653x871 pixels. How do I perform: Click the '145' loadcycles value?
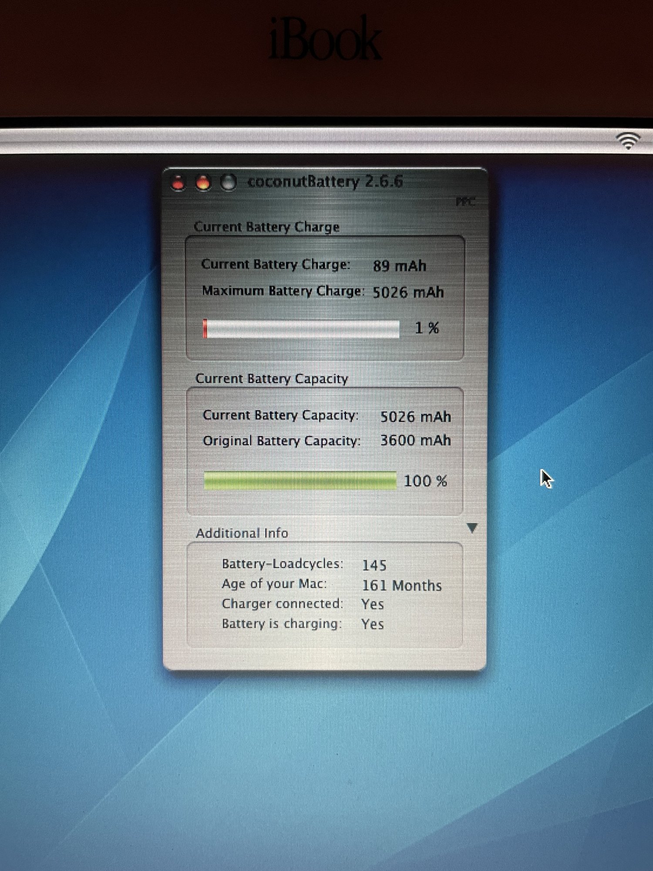click(x=374, y=565)
